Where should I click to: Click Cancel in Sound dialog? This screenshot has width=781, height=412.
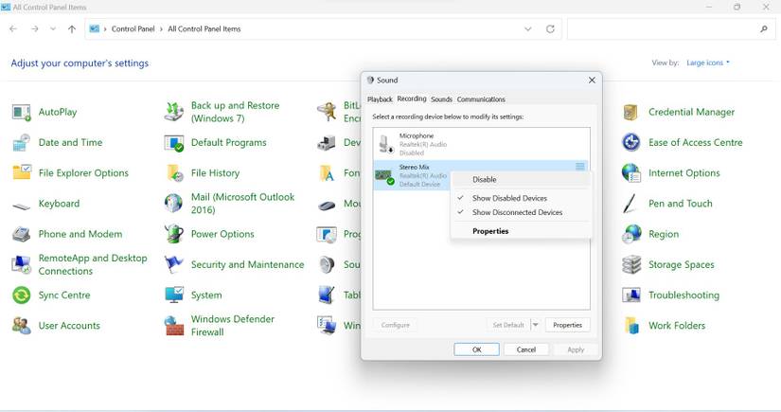[x=526, y=349]
